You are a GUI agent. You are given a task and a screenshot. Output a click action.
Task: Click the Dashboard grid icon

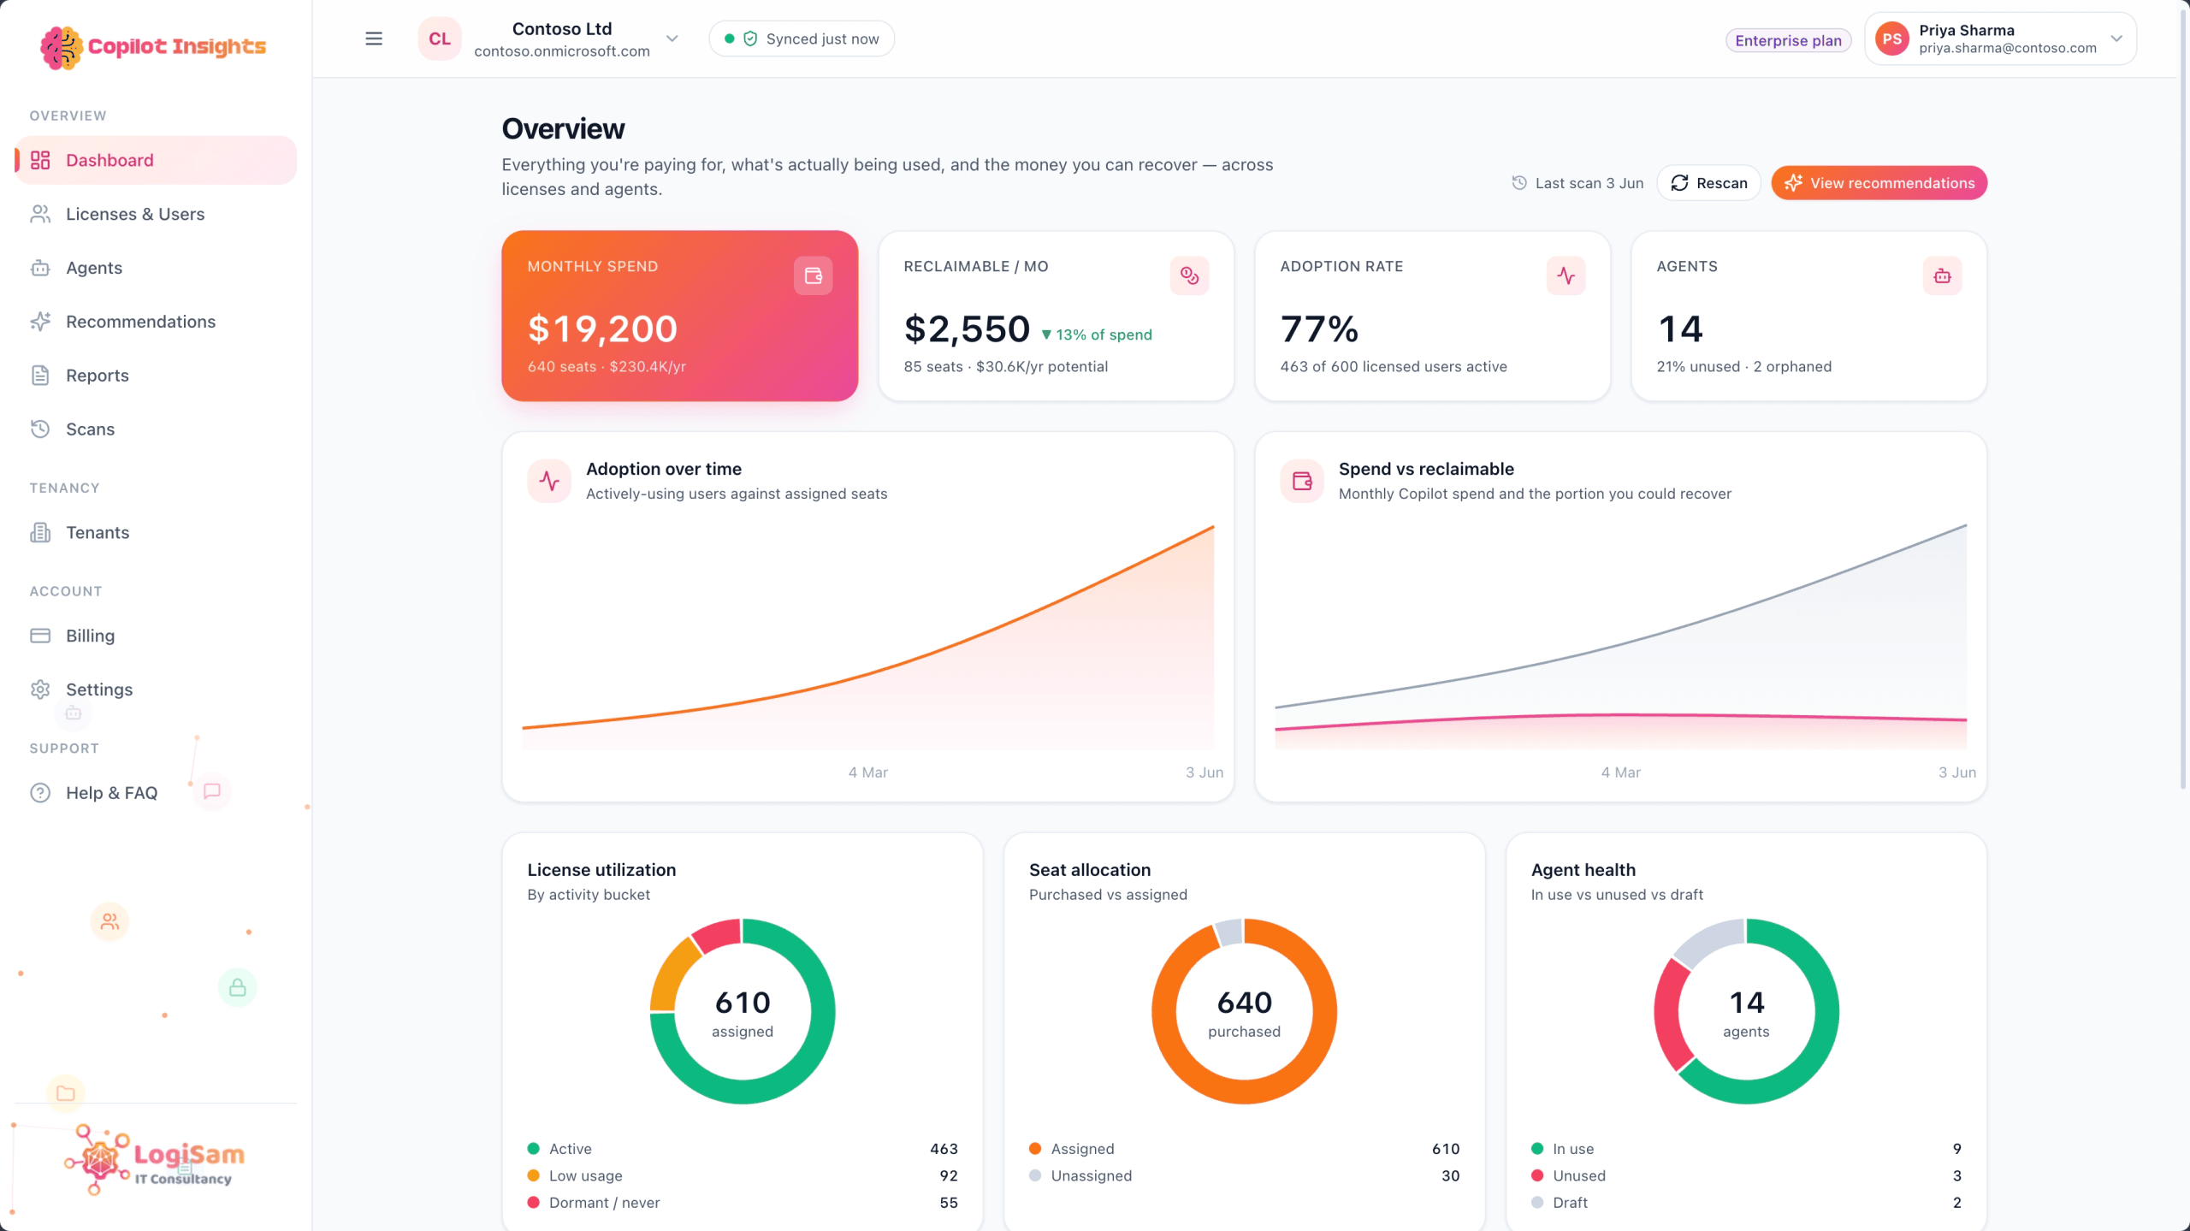pyautogui.click(x=40, y=160)
